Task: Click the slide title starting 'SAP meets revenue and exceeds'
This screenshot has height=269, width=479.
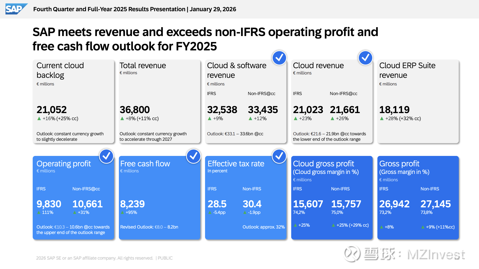Action: [205, 39]
